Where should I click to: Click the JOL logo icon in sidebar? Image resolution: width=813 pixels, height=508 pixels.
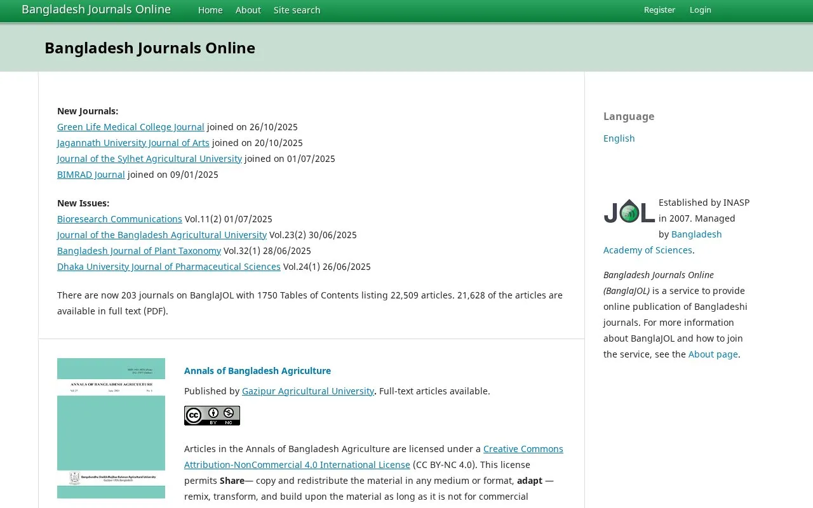pos(629,211)
